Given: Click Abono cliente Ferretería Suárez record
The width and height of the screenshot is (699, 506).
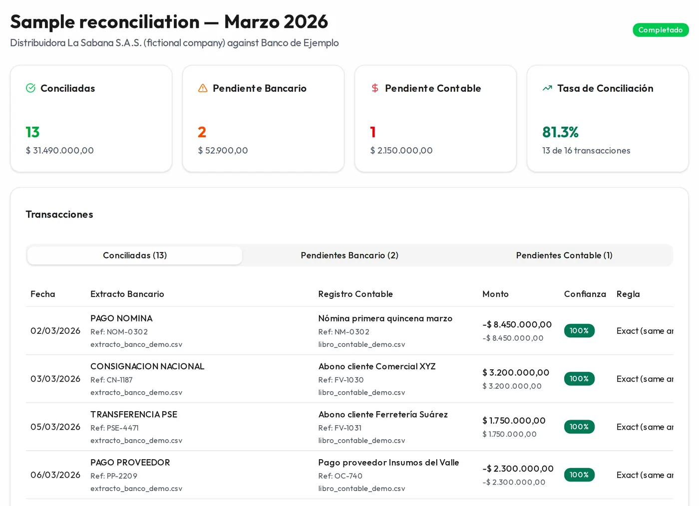Looking at the screenshot, I should click(383, 414).
